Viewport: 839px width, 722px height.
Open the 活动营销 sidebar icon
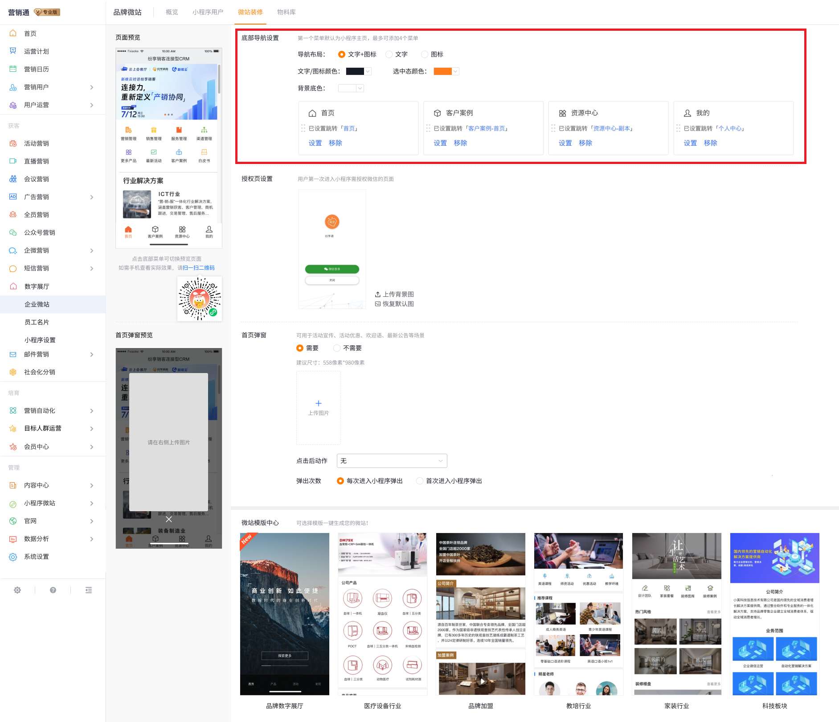(x=13, y=143)
